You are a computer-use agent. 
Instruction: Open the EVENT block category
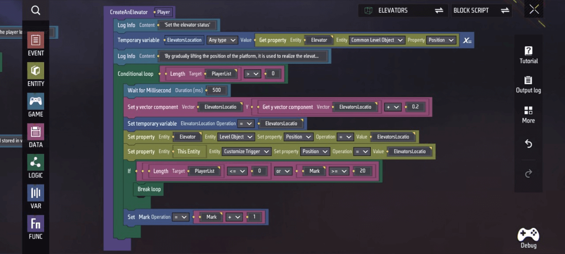pos(36,45)
